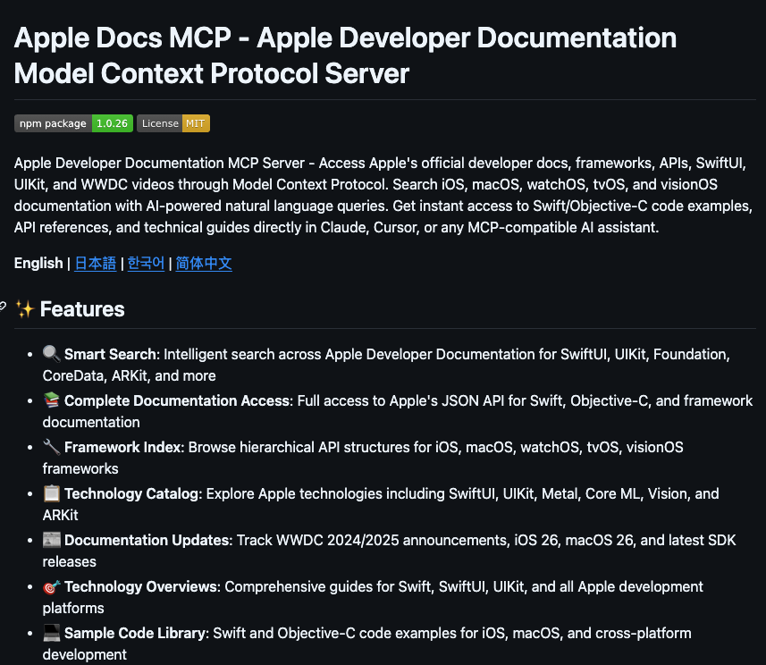Viewport: 766px width, 665px height.
Task: Open the Japanese 日本語 README link
Action: click(96, 264)
